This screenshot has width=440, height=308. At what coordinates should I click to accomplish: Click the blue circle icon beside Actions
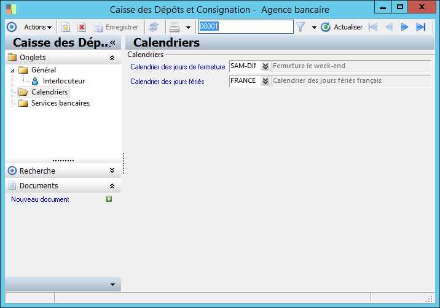[x=12, y=27]
